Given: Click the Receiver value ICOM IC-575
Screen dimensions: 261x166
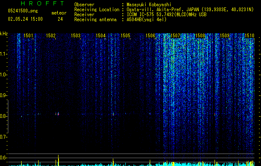Looking at the screenshot, I should [x=141, y=15].
